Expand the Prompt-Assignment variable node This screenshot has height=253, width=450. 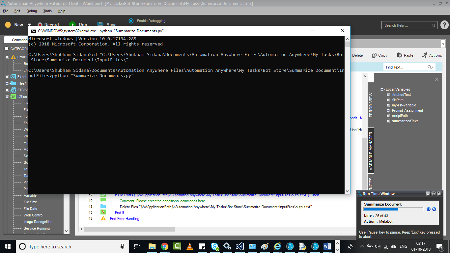(388, 110)
